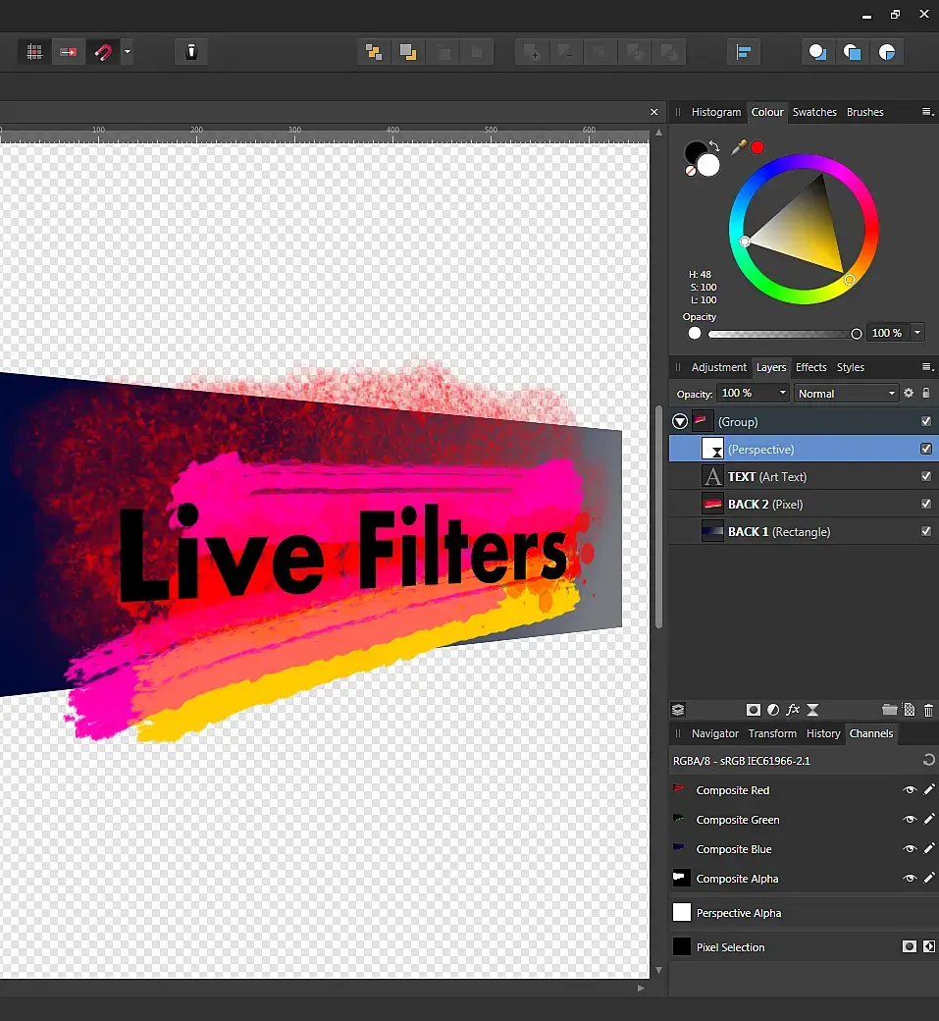This screenshot has width=939, height=1021.
Task: Select the BACK 1 (Rectangle) layer
Action: click(x=804, y=531)
